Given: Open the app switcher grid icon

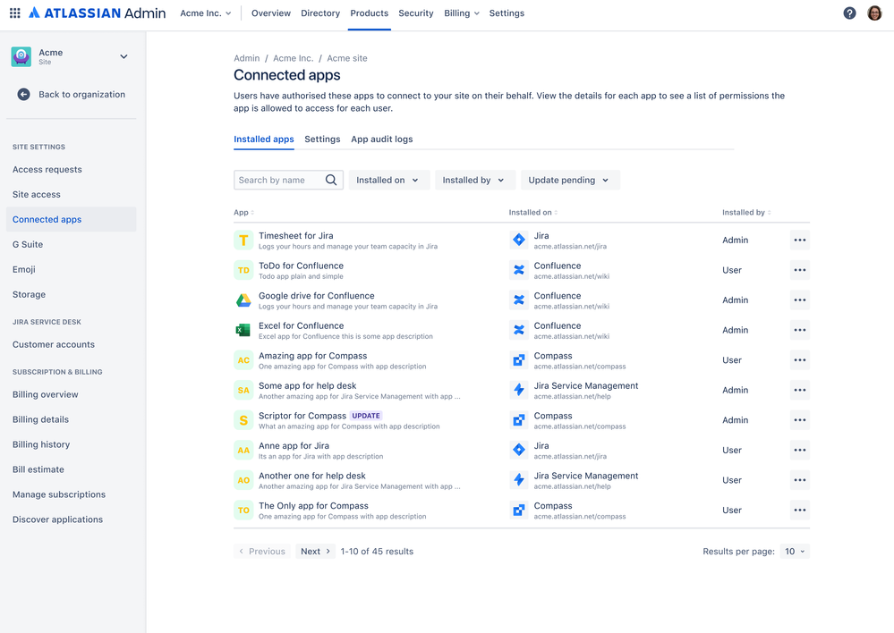Looking at the screenshot, I should pos(15,13).
